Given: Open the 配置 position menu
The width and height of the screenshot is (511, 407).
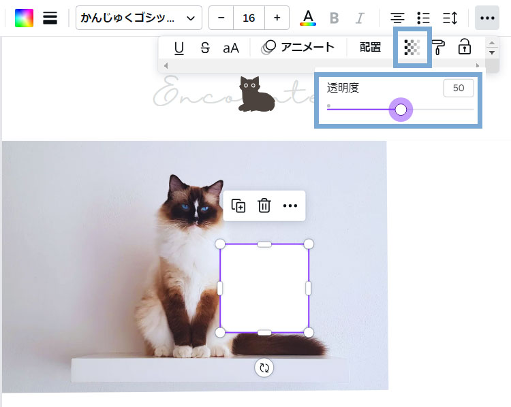Looking at the screenshot, I should (370, 48).
